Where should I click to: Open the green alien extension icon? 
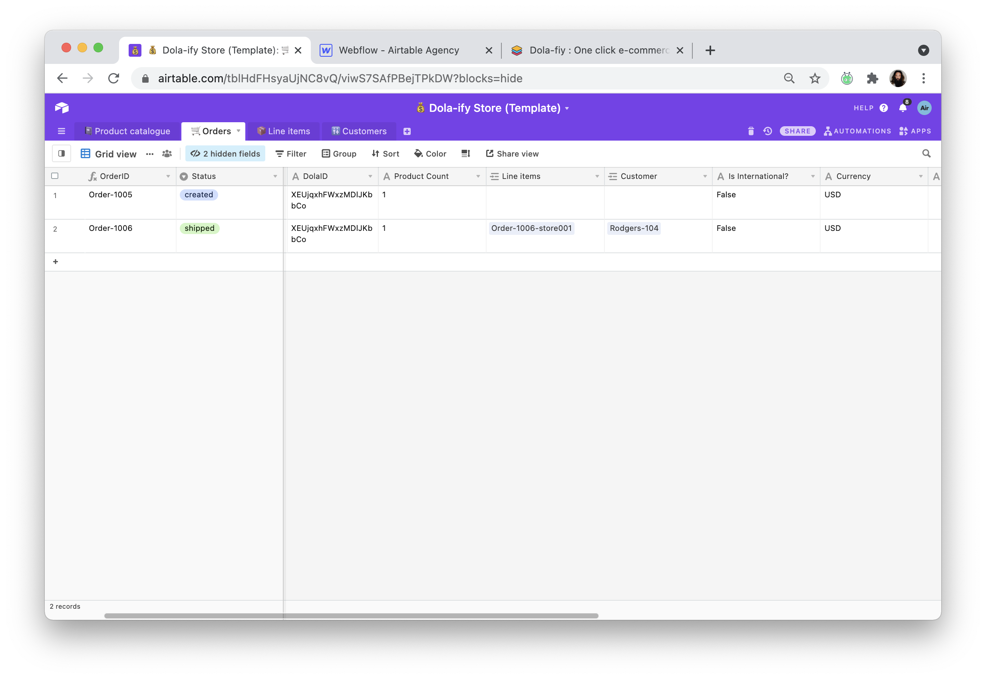847,78
